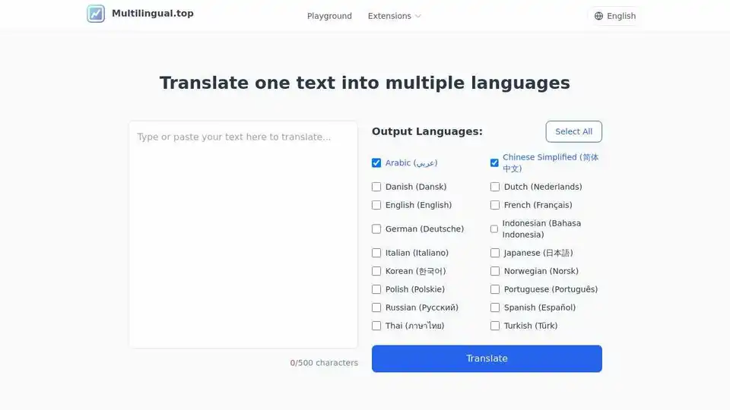Check the German (Deutsche) checkbox
Viewport: 730px width, 410px height.
point(376,229)
